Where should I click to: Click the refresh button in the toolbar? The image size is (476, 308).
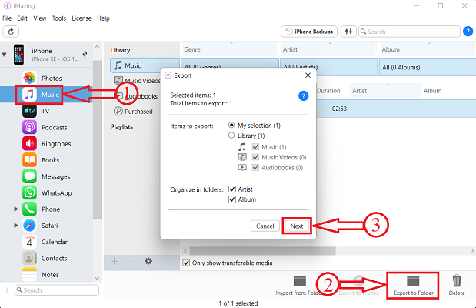11,32
